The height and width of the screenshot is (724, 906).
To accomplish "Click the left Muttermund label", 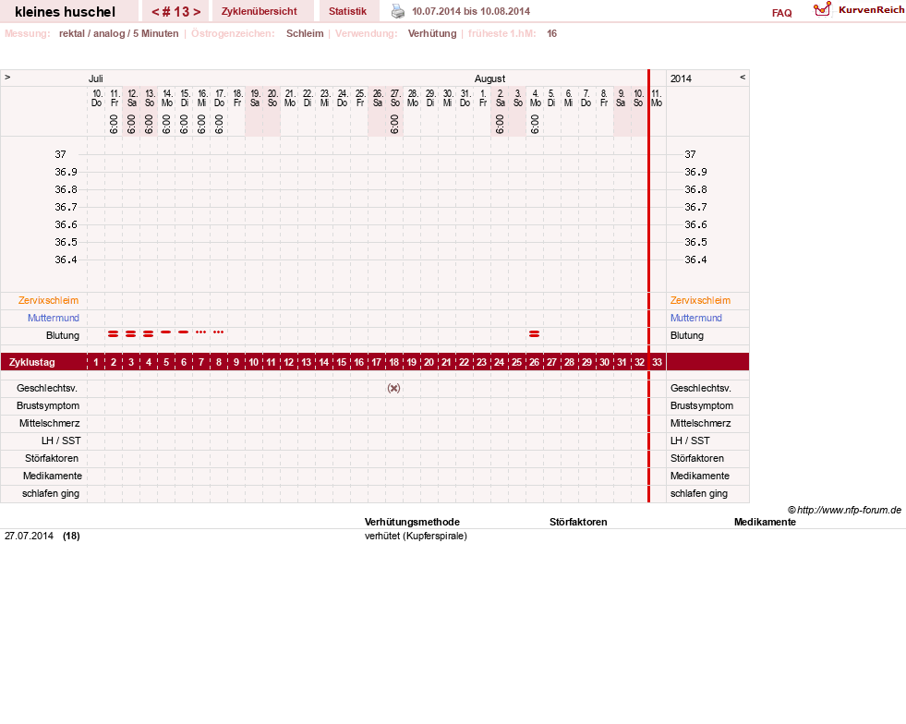I will tap(54, 318).
